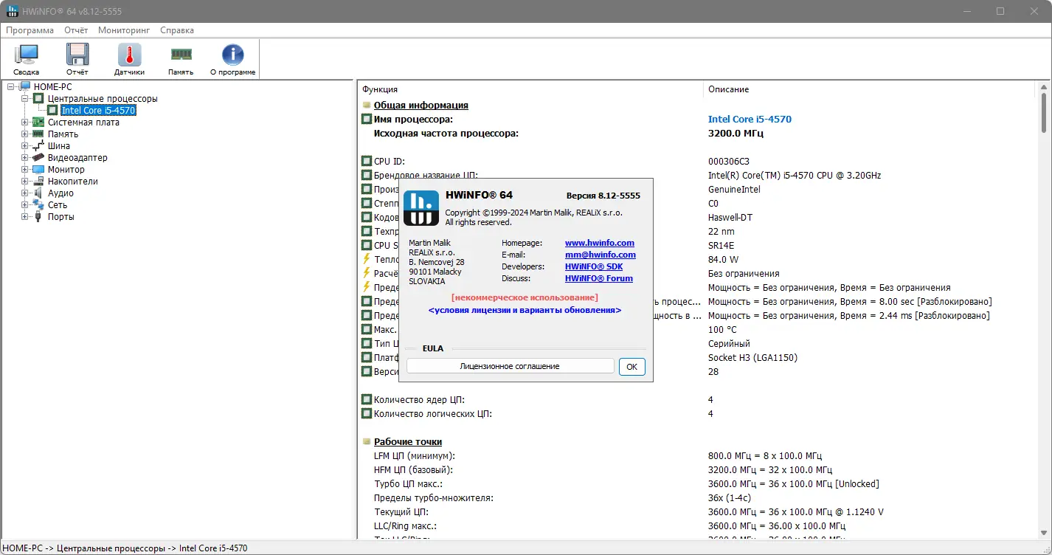Expand the Накопители tree branch
The height and width of the screenshot is (555, 1052).
(x=24, y=182)
